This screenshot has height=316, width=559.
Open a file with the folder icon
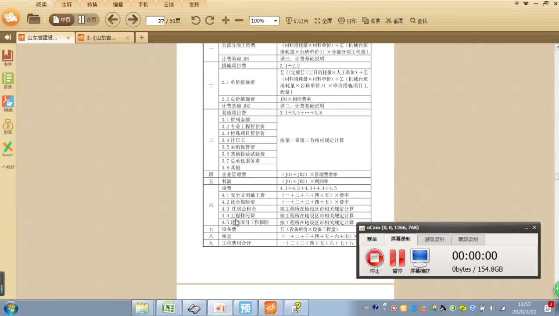33,19
